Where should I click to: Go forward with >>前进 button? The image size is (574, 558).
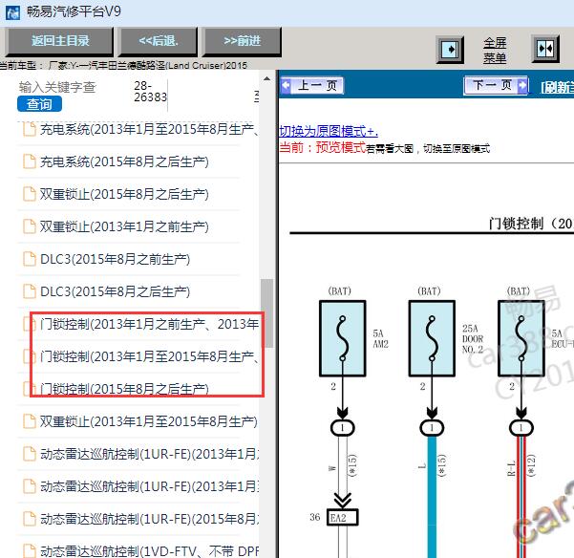click(243, 41)
